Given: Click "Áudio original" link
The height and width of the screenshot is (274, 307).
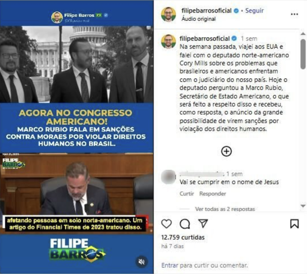Looking at the screenshot, I should click(x=198, y=19).
